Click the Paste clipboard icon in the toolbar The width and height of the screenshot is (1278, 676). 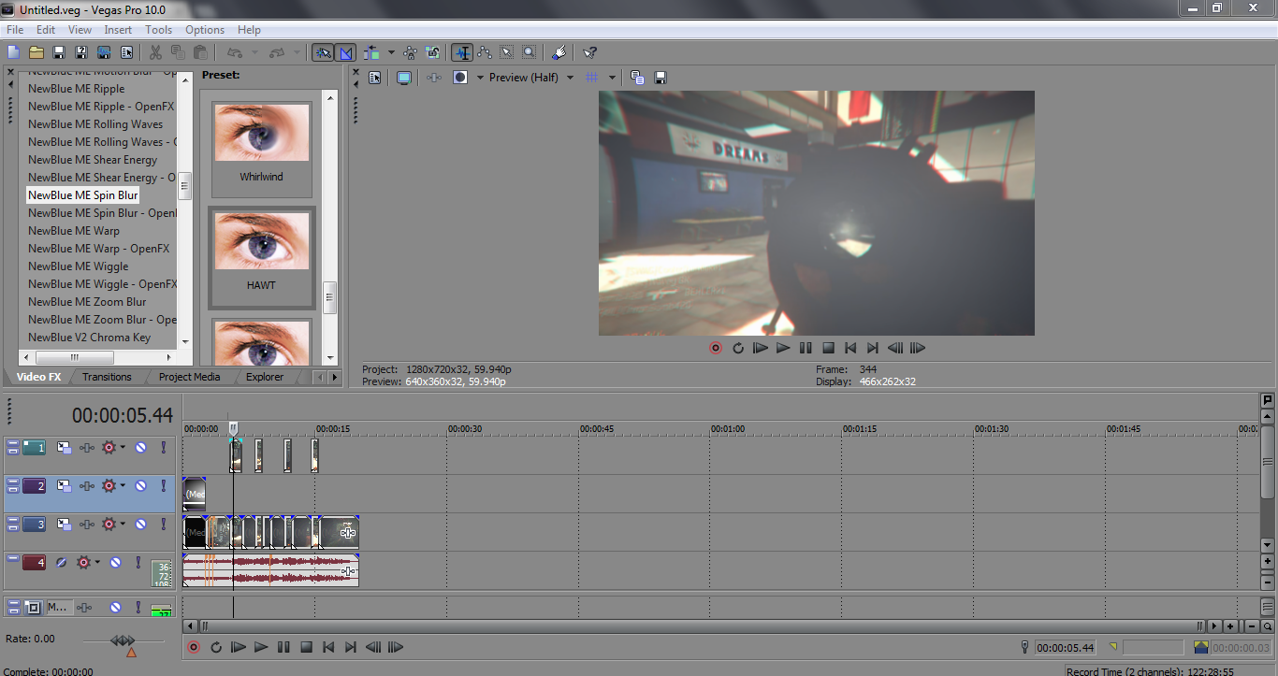[x=200, y=52]
